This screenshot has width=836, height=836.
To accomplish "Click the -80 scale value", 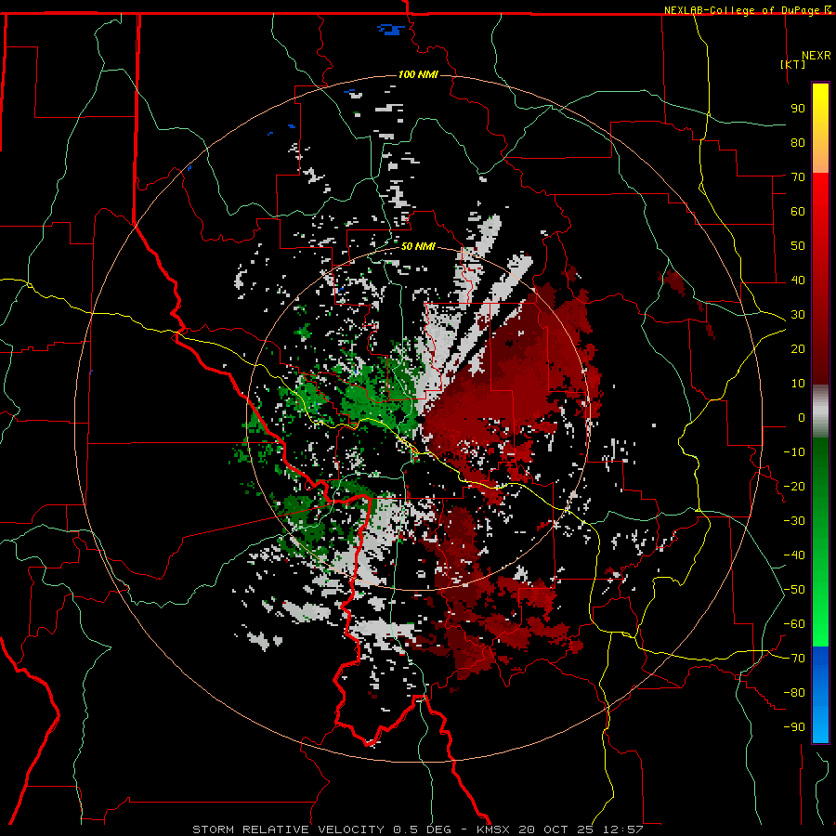I will [794, 693].
